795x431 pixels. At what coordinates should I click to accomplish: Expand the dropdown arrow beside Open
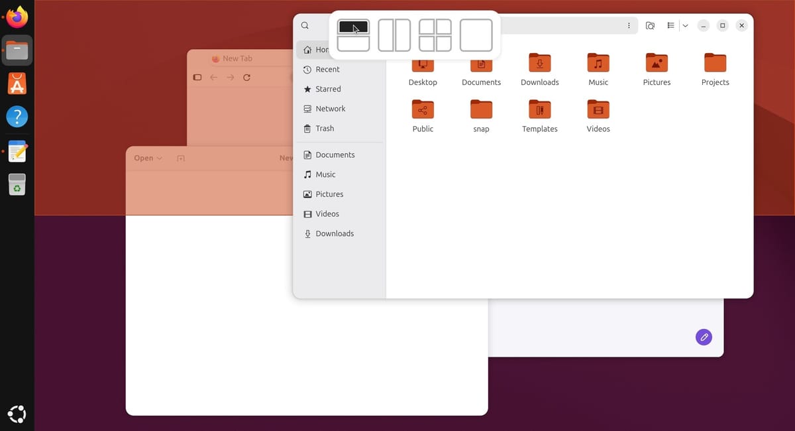[x=159, y=158]
